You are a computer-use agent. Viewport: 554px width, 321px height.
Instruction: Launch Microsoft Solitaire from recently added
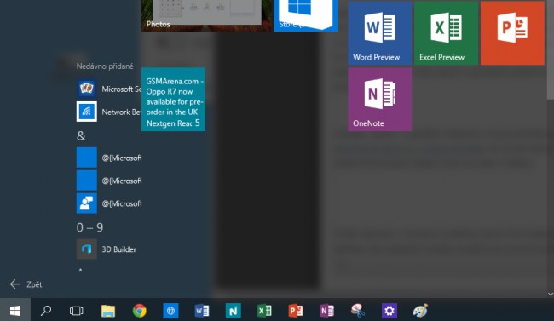pos(109,89)
